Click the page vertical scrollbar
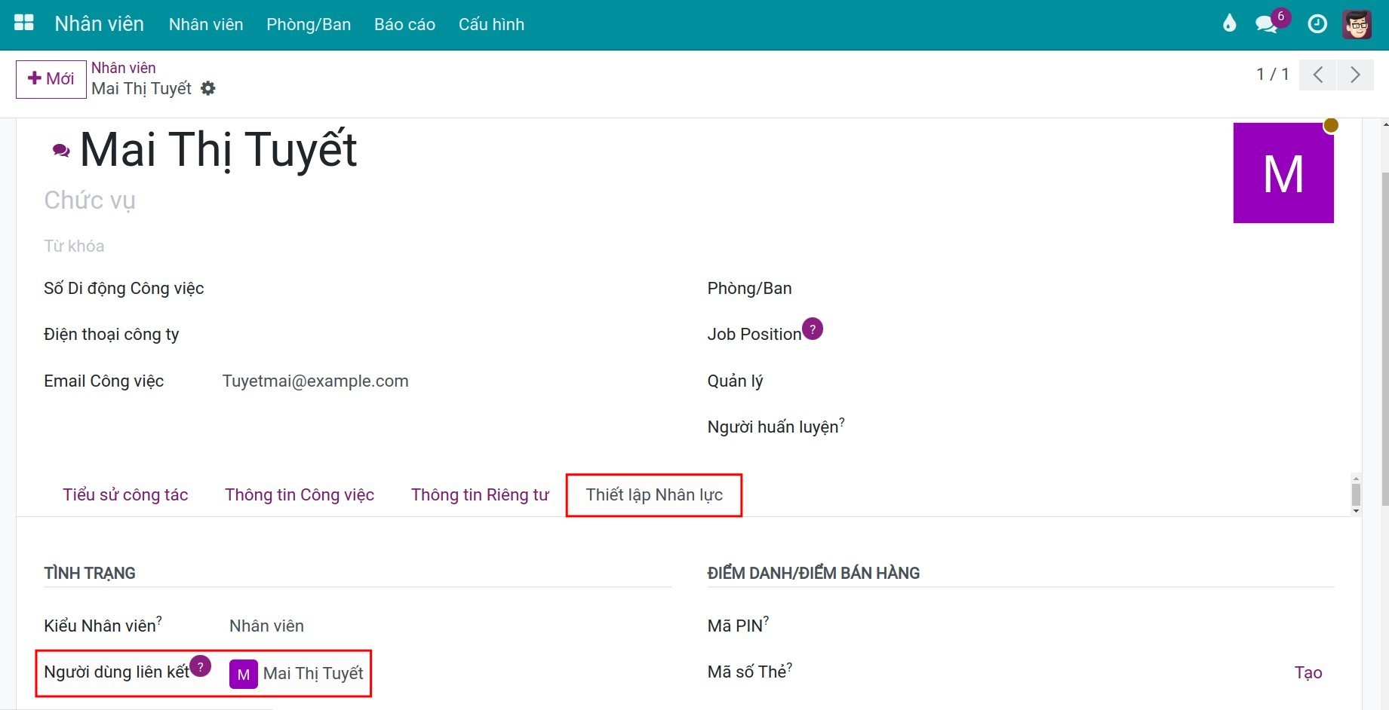 click(x=1384, y=339)
